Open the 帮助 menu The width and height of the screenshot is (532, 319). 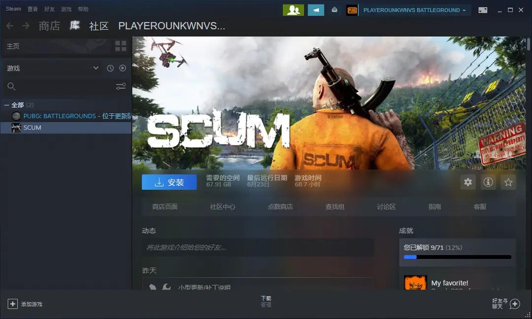coord(83,9)
